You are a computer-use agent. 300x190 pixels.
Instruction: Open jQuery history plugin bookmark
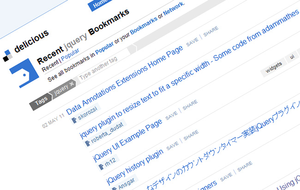click(135, 167)
